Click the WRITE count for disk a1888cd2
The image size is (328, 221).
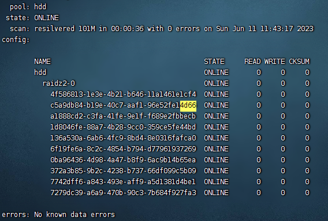(x=283, y=116)
